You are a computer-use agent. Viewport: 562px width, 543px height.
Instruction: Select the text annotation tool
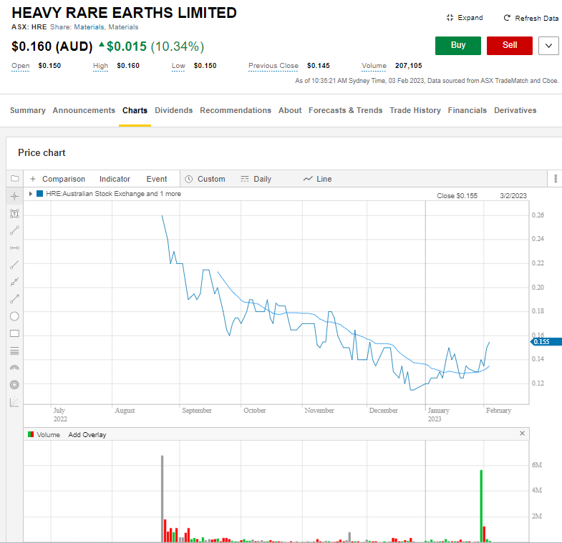[x=14, y=214]
